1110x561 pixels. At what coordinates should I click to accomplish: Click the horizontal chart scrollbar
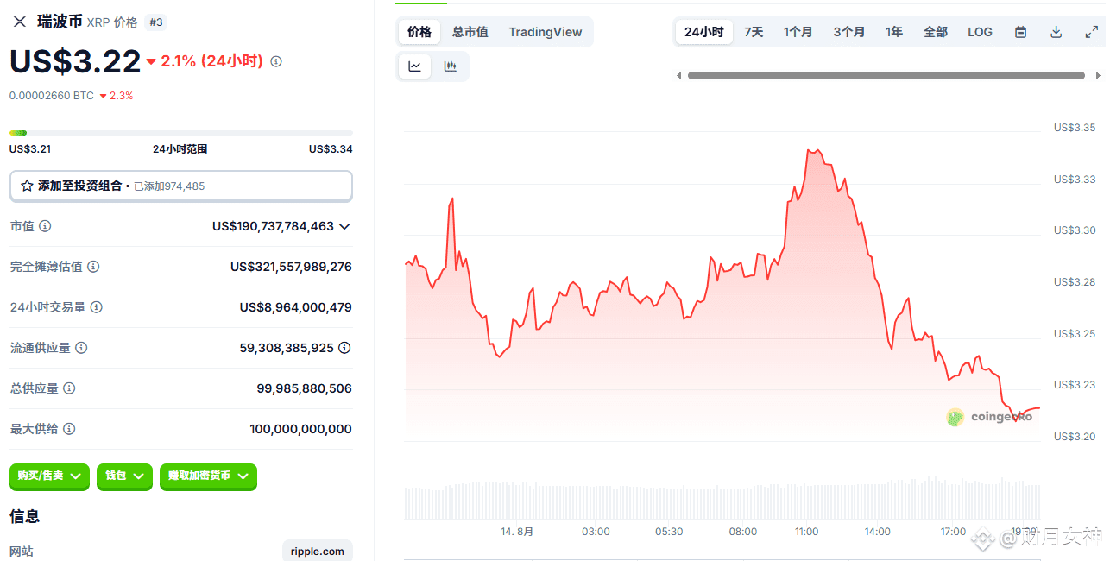(885, 75)
